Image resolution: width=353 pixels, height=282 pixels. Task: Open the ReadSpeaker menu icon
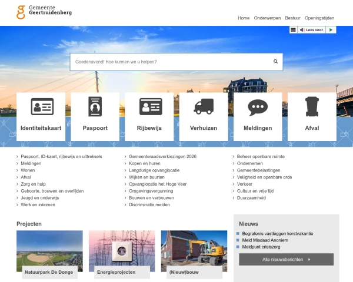293,30
